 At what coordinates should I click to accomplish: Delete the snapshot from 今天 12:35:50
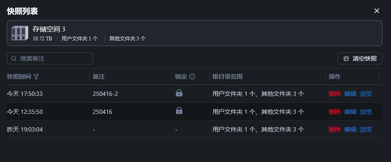click(335, 112)
